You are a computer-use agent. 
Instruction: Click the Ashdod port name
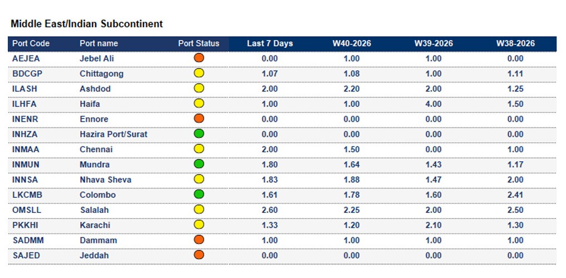[x=95, y=89]
